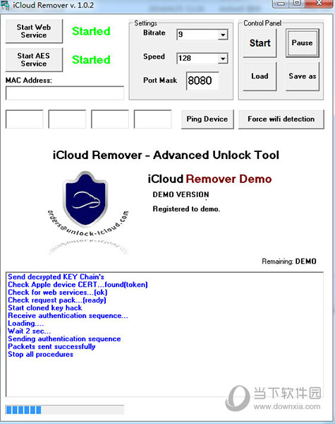Click the Pause button

coord(303,43)
